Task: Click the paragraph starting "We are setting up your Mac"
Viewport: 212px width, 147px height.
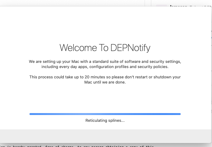Action: click(x=105, y=64)
